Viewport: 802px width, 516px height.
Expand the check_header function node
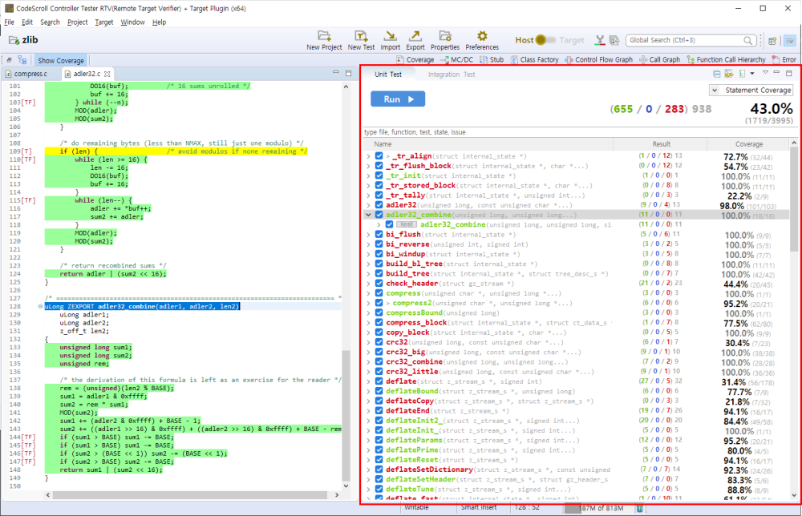point(368,283)
